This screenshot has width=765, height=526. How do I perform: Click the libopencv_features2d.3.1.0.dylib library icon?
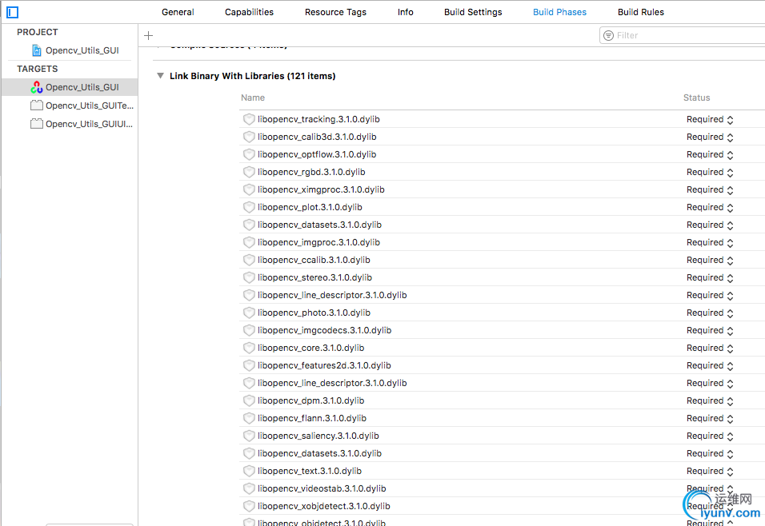pos(249,365)
